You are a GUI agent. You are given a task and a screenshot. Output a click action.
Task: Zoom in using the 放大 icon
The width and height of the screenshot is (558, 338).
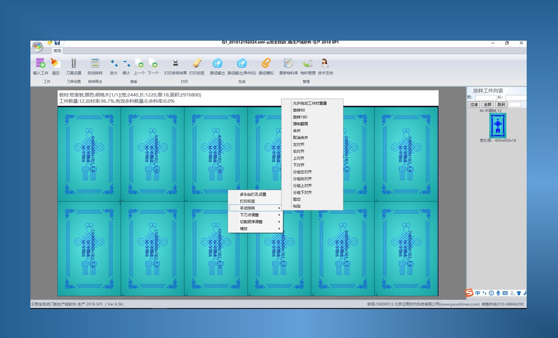(114, 63)
